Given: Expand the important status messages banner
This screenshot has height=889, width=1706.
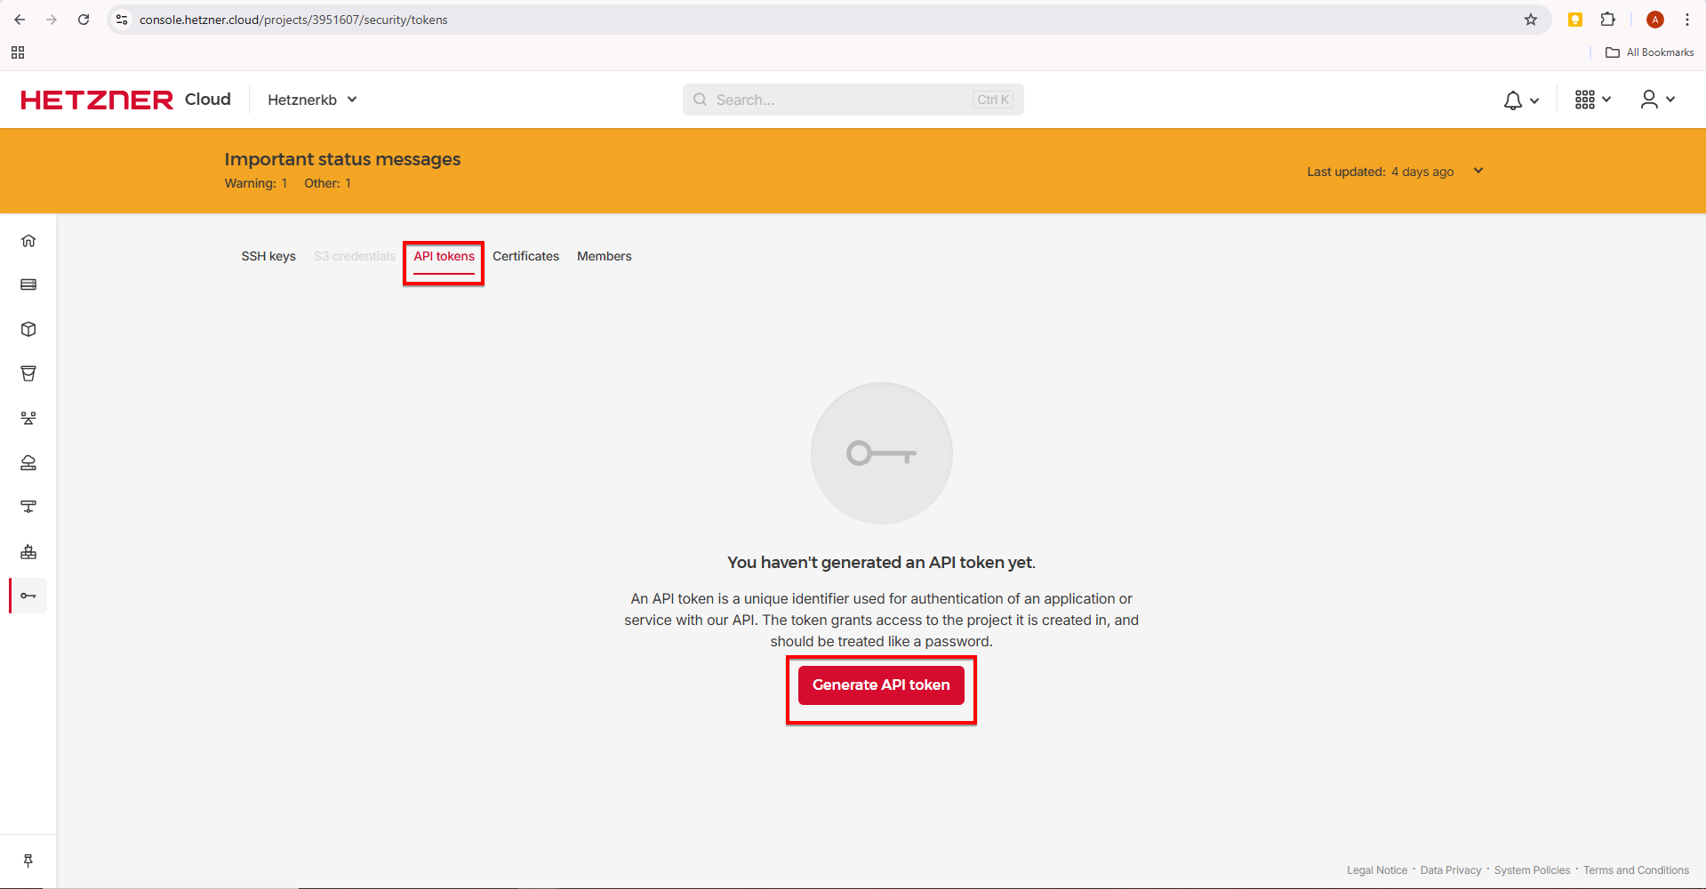Looking at the screenshot, I should tap(1478, 171).
